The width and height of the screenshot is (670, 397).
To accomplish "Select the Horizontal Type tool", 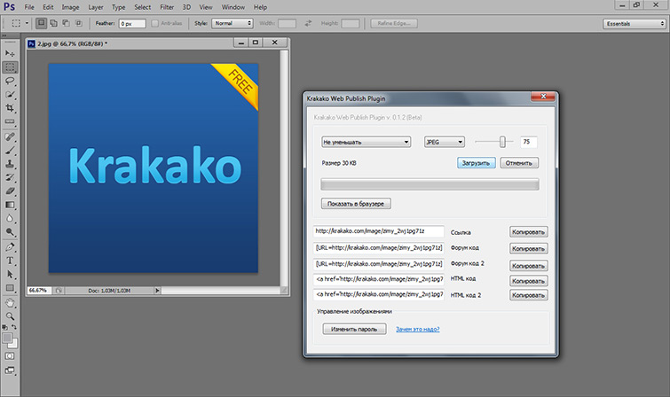I will (10, 261).
